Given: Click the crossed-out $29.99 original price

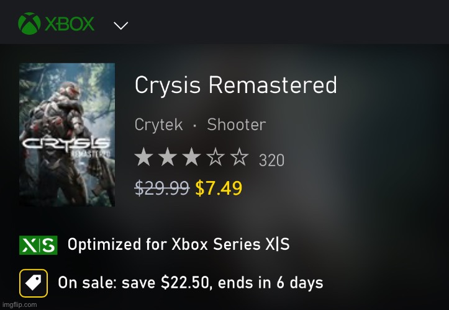Looking at the screenshot, I should click(162, 188).
